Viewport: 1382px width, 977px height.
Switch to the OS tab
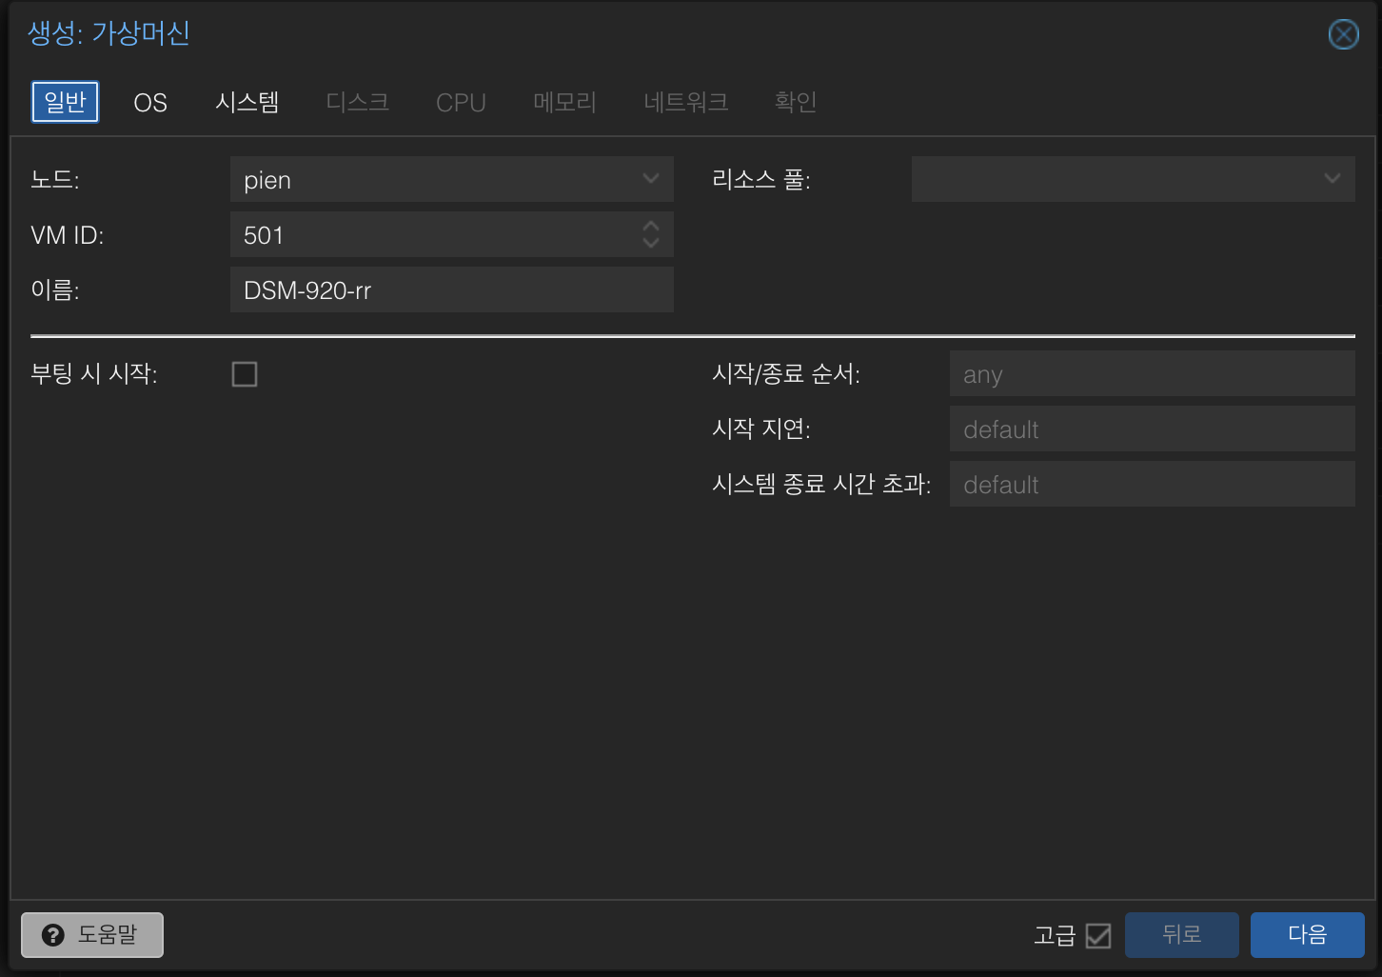(x=150, y=102)
